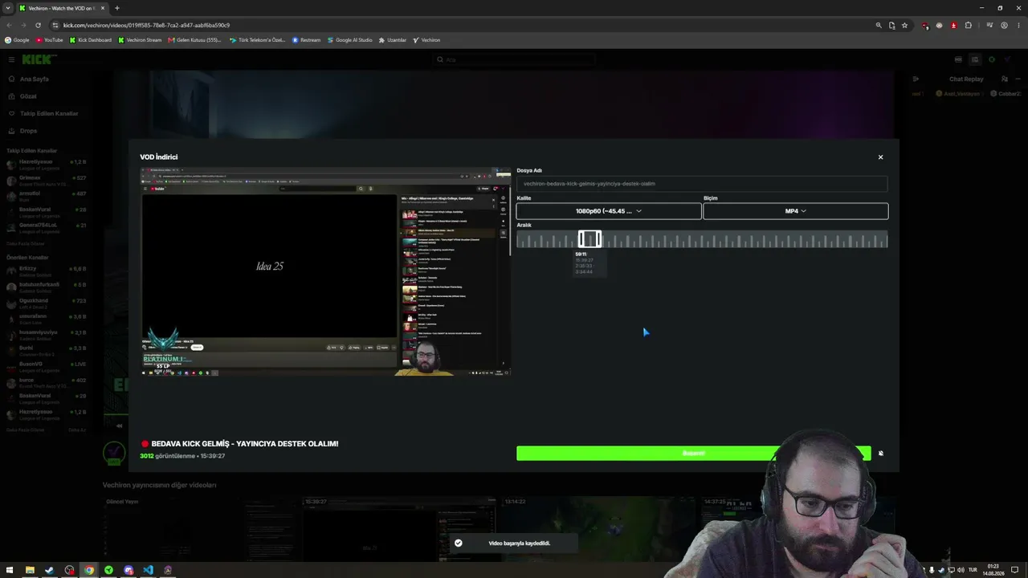Open the Kalite 1080p60 quality dropdown

609,211
